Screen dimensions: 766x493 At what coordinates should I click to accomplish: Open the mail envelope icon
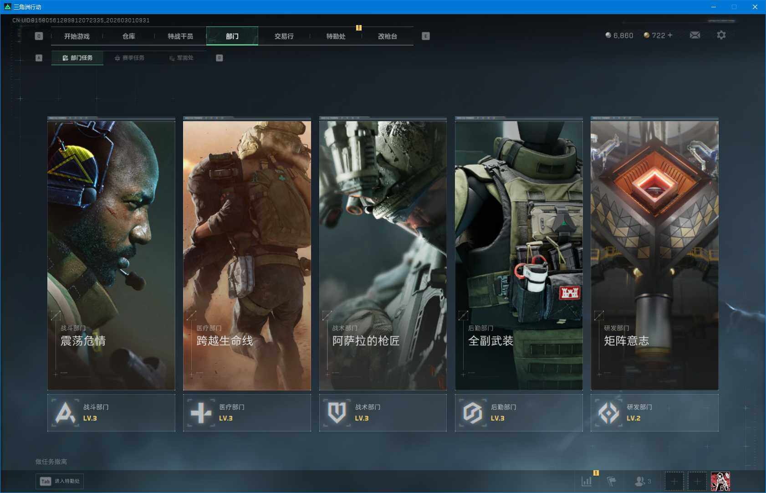[695, 35]
